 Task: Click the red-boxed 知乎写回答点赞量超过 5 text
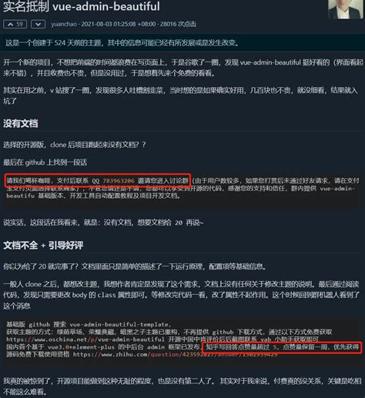(282, 347)
